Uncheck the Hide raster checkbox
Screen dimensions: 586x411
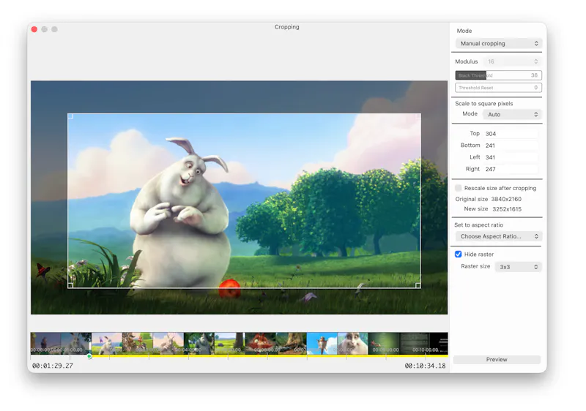pyautogui.click(x=459, y=254)
